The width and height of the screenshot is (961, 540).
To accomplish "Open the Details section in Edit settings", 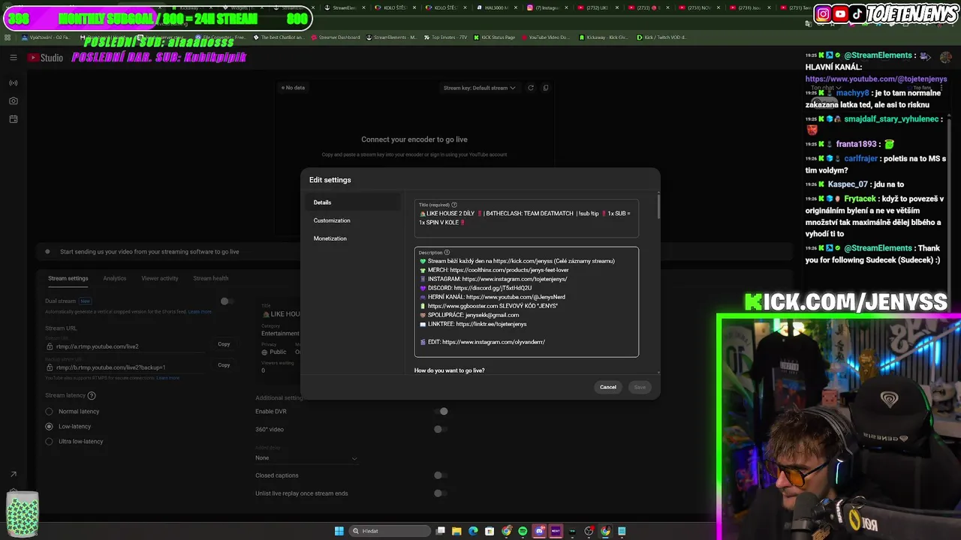I will tap(353, 202).
